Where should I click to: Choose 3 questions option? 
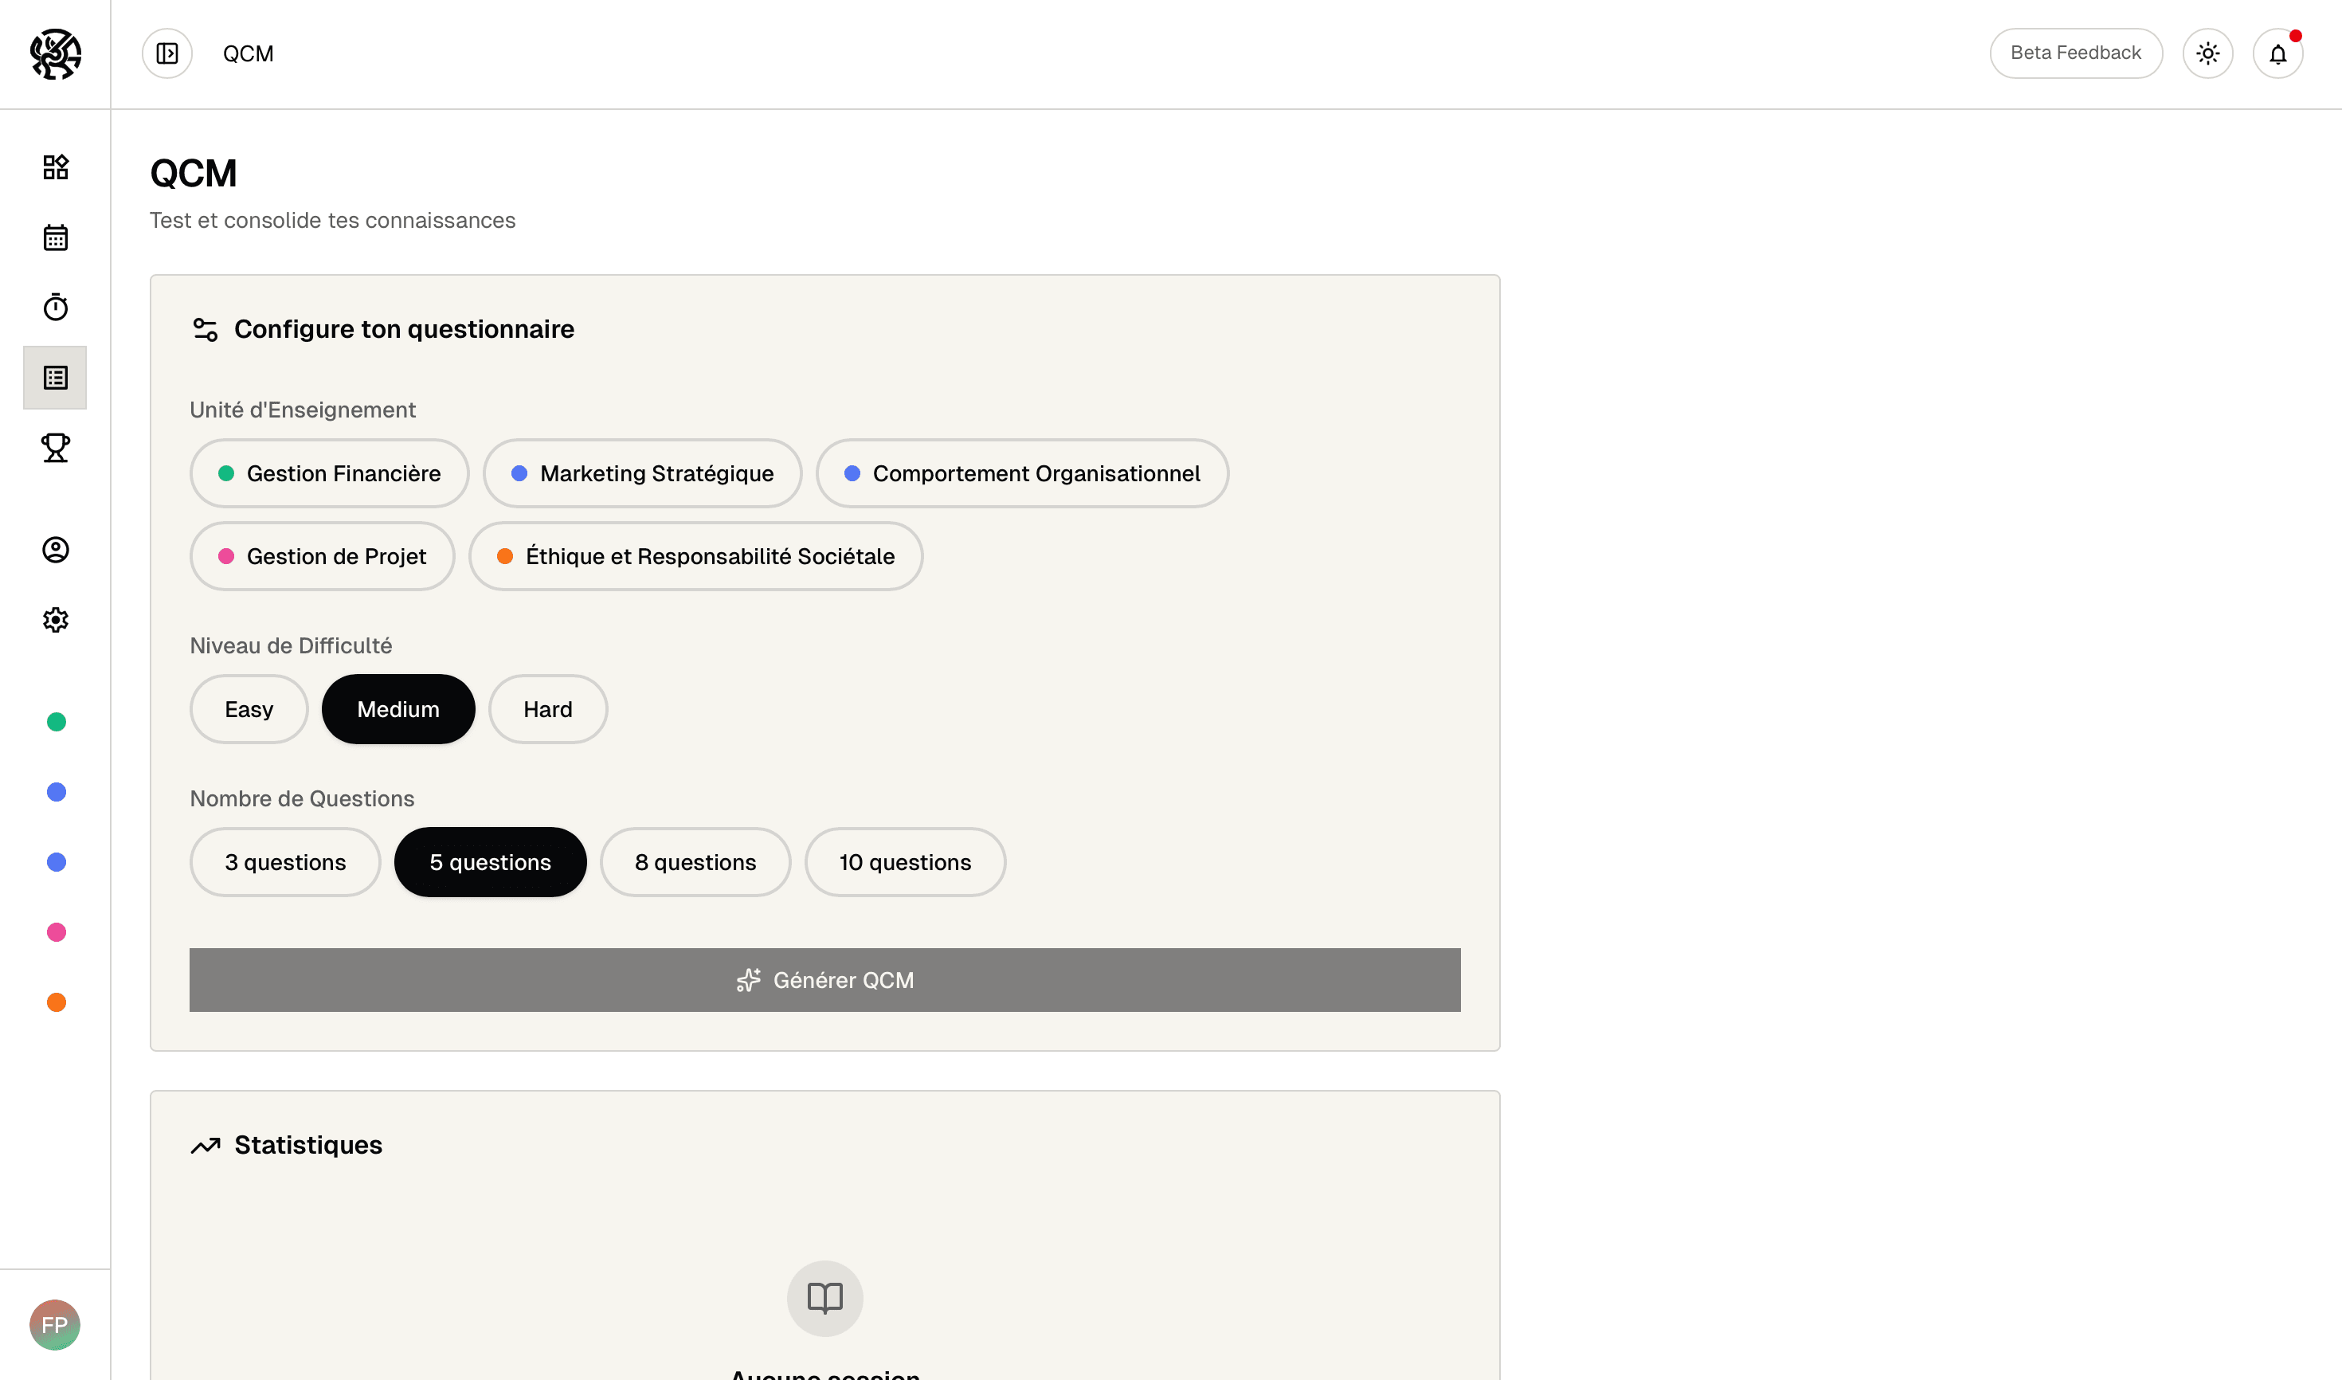(x=284, y=863)
